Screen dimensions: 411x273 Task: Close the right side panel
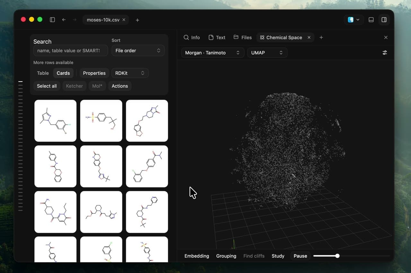coord(386,37)
